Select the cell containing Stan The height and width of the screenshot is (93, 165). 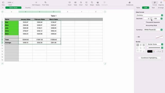[11, 22]
